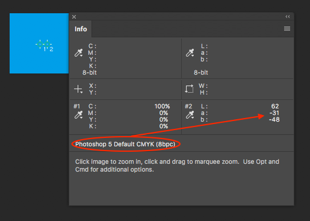The height and width of the screenshot is (221, 310).
Task: Click the W/H selection dimensions icon
Action: pos(189,89)
